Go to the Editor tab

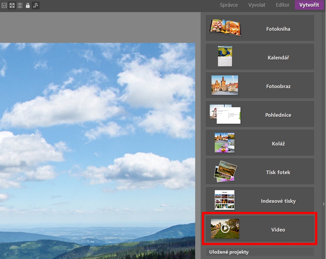click(x=283, y=5)
